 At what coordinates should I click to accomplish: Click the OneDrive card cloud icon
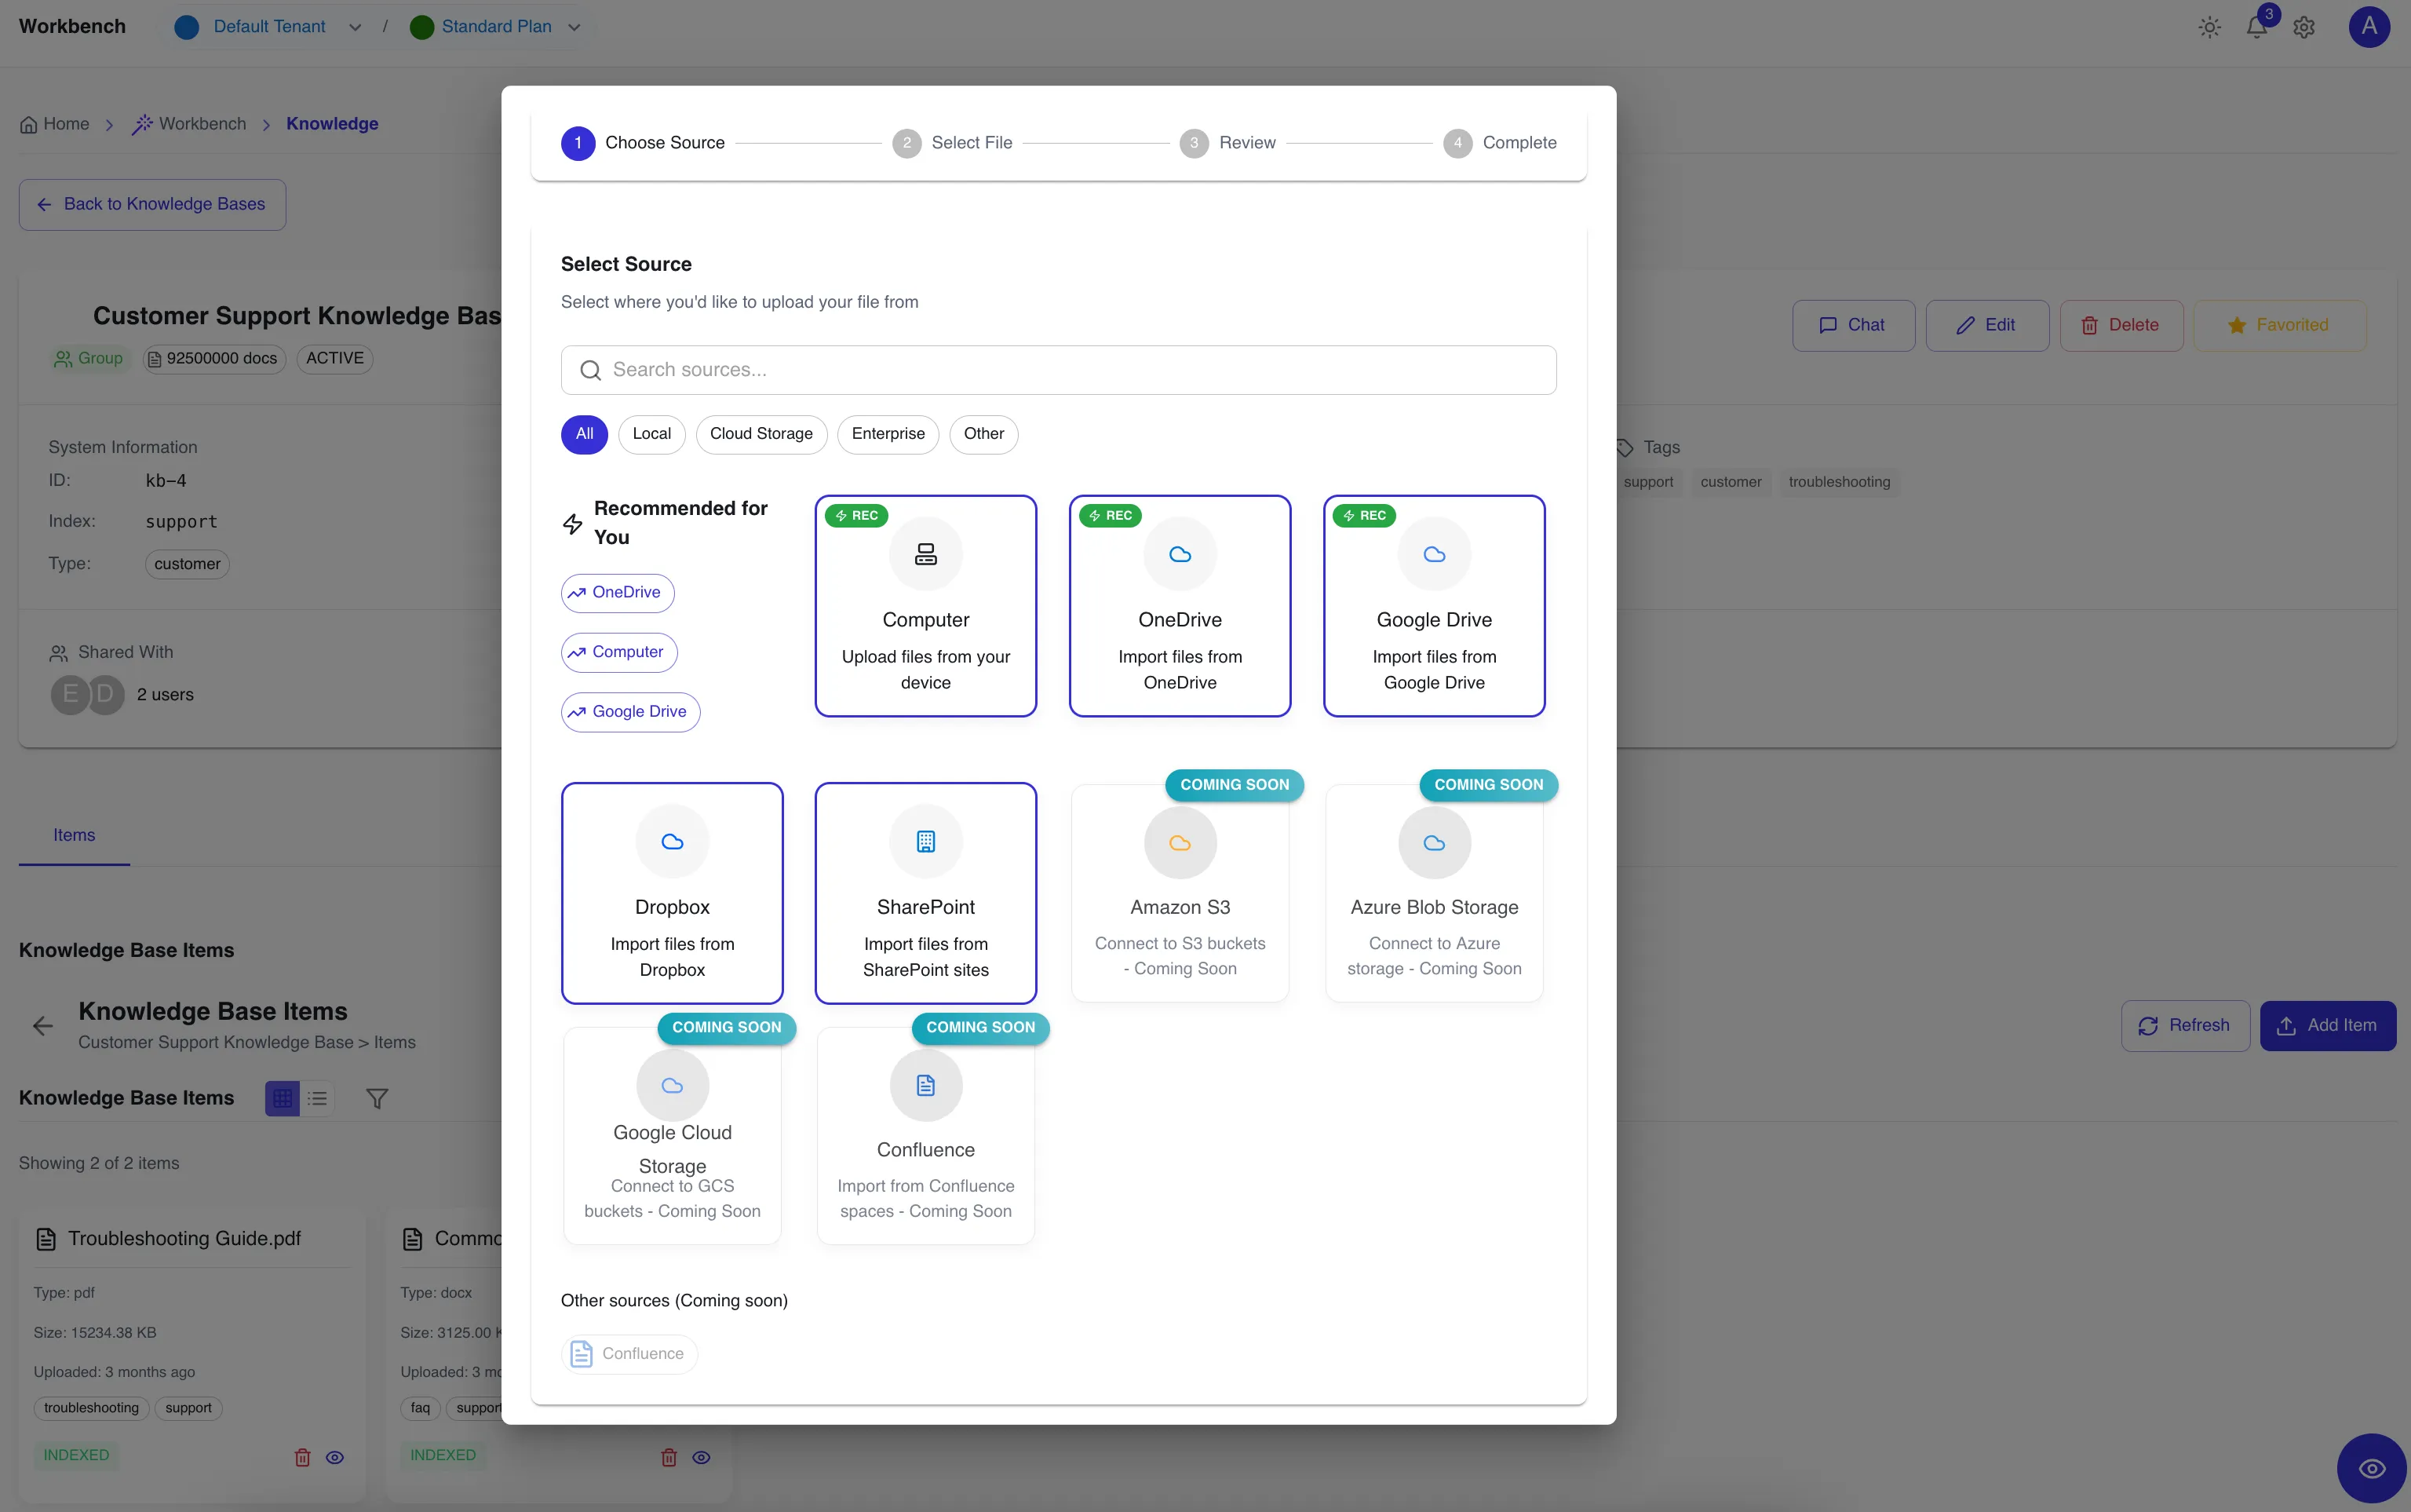click(x=1180, y=554)
